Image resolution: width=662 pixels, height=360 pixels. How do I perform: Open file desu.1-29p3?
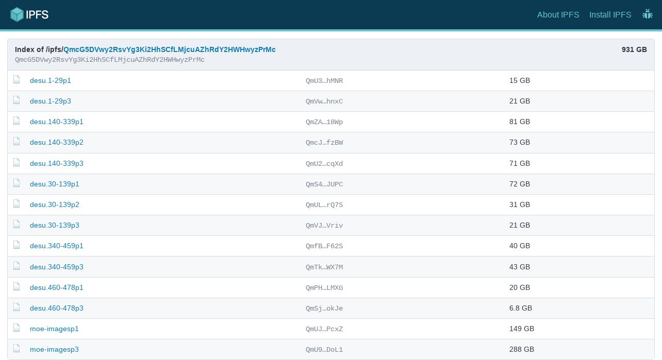click(51, 101)
